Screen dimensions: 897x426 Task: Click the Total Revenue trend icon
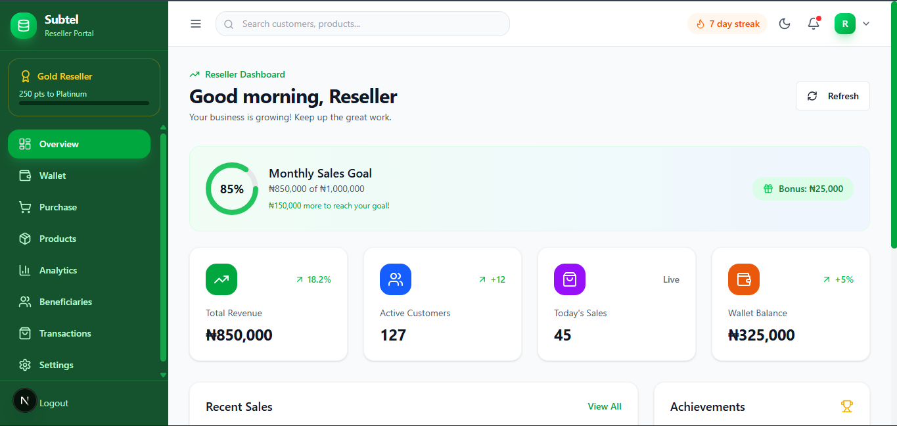pyautogui.click(x=221, y=279)
